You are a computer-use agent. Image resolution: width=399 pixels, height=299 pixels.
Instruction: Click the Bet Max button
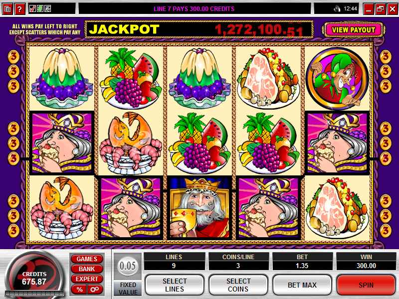(302, 285)
